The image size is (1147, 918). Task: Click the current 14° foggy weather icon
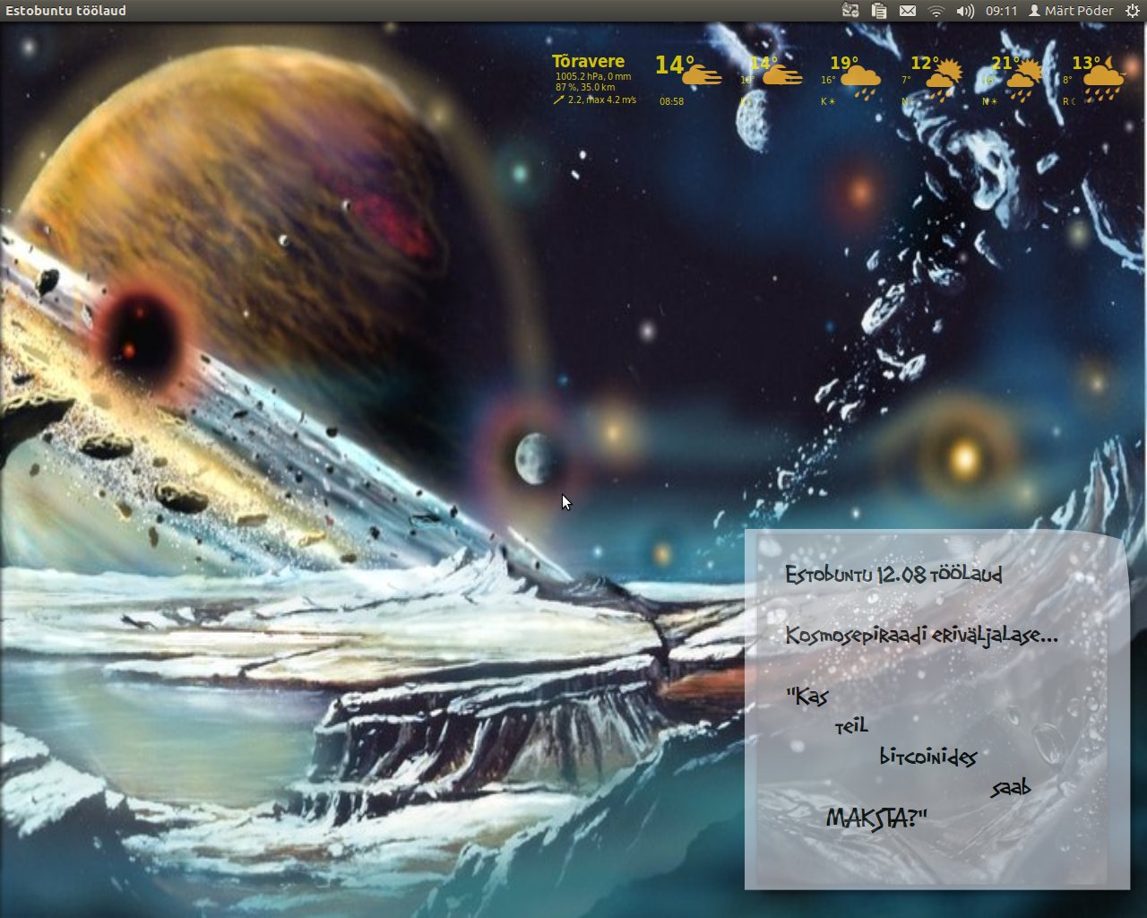pyautogui.click(x=703, y=74)
